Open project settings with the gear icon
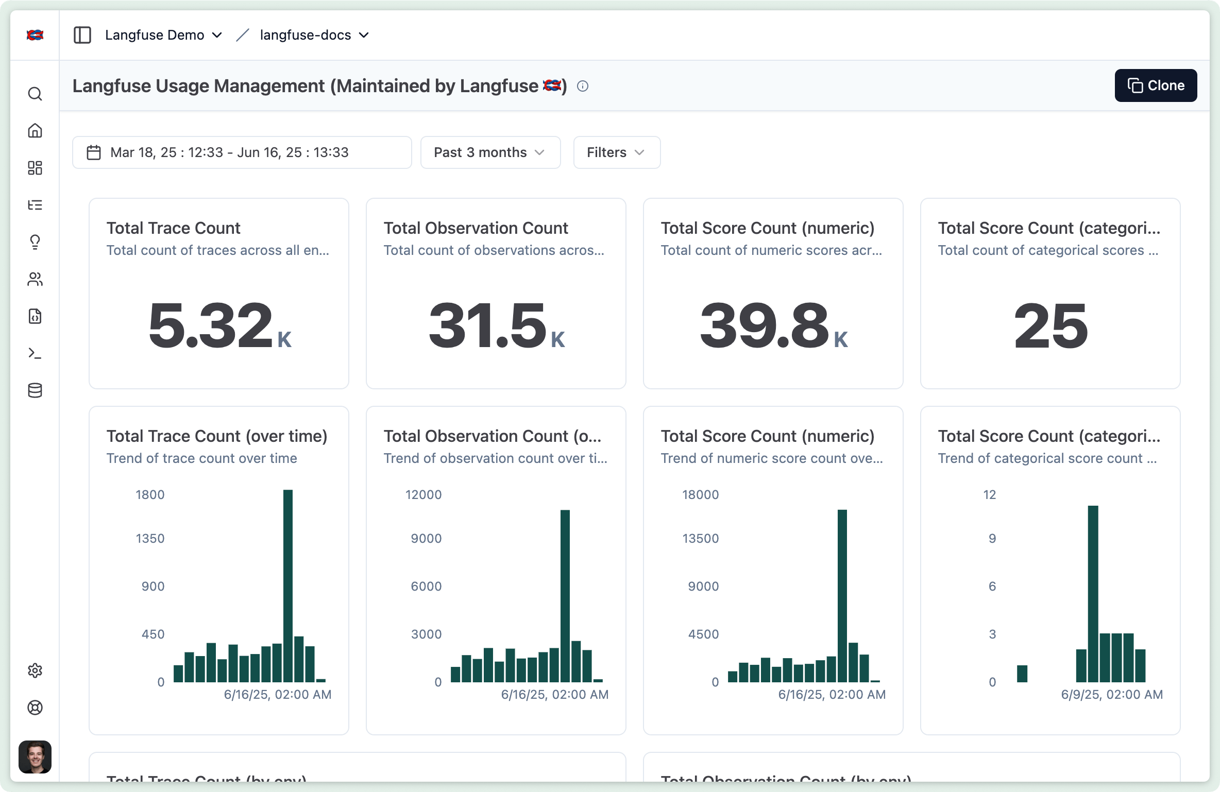The height and width of the screenshot is (792, 1220). tap(35, 670)
